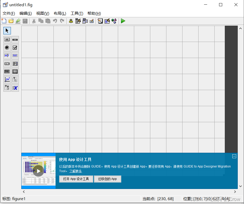Viewport: 244px width, 204px height.
Task: Open the 帮助(H) menu
Action: tap(94, 13)
